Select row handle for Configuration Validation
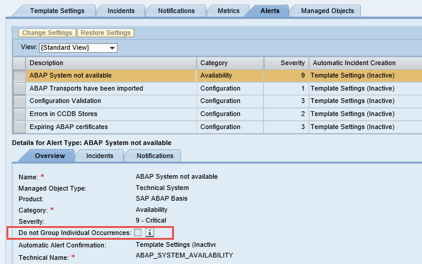 point(19,101)
